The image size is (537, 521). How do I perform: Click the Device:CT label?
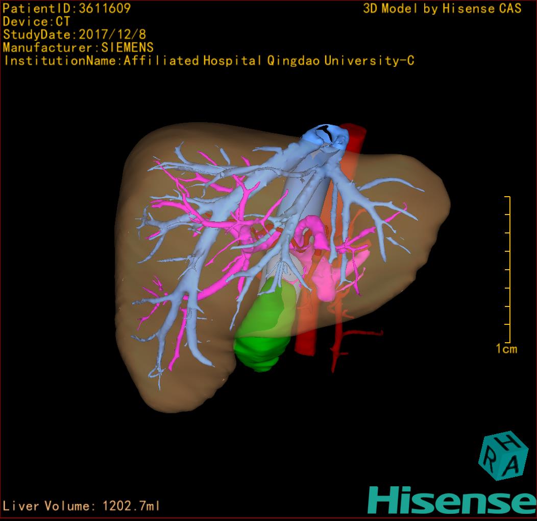click(37, 21)
